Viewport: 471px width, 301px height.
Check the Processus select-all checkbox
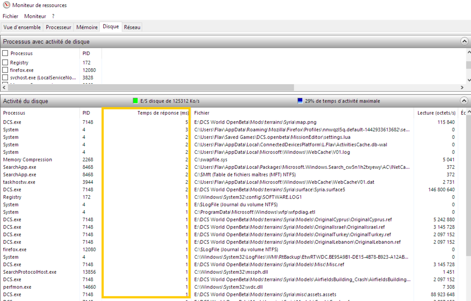5,53
